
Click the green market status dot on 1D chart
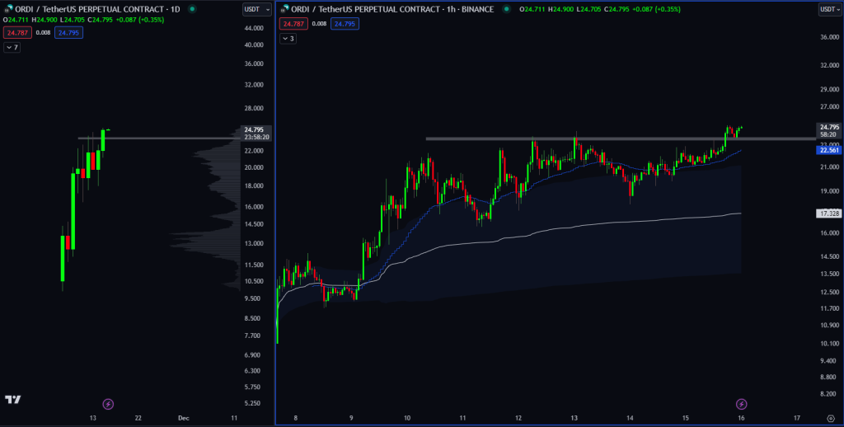click(x=192, y=9)
